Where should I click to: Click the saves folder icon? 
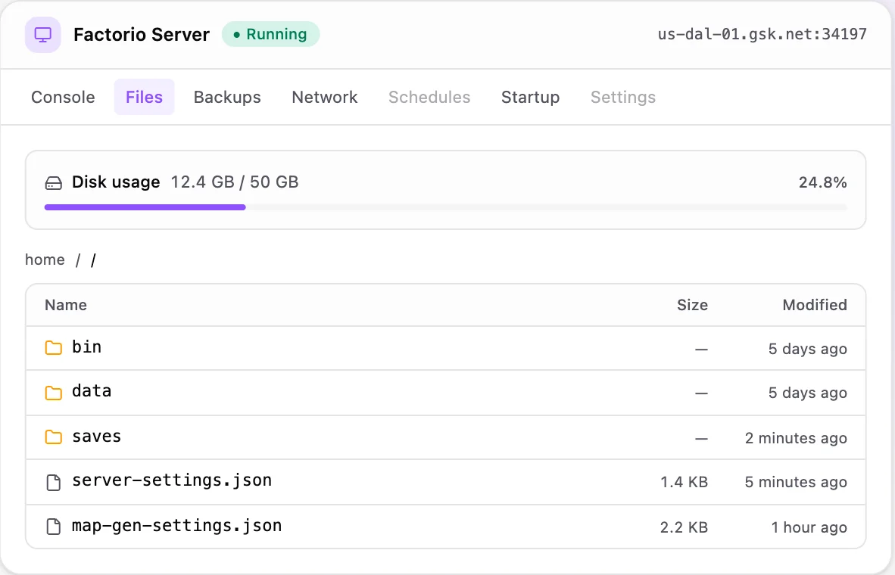click(53, 437)
